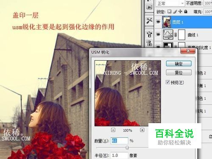
Task: Click the 半径(R) input field
Action: click(x=120, y=156)
